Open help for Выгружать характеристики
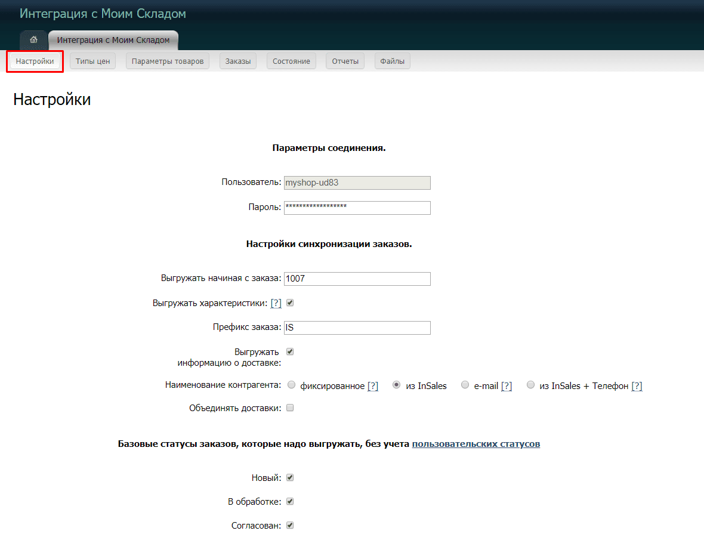The image size is (704, 537). click(x=276, y=303)
